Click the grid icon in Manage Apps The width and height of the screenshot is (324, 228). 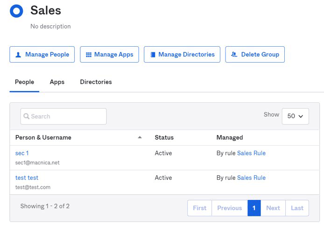89,55
